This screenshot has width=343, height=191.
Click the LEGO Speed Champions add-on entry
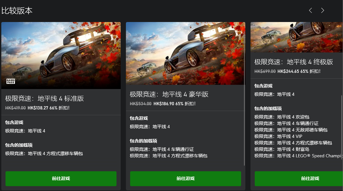coord(298,156)
